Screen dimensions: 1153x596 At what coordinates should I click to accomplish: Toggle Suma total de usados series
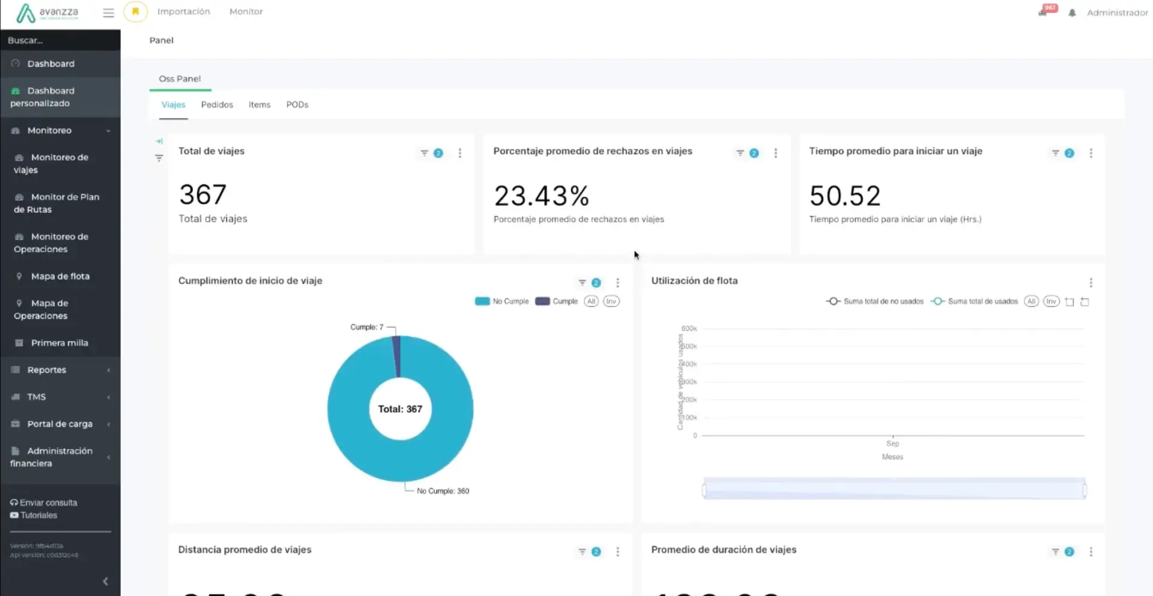click(x=974, y=301)
